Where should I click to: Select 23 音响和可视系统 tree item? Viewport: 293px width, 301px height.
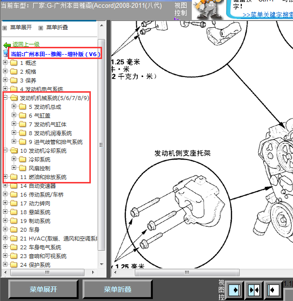pyautogui.click(x=43, y=256)
